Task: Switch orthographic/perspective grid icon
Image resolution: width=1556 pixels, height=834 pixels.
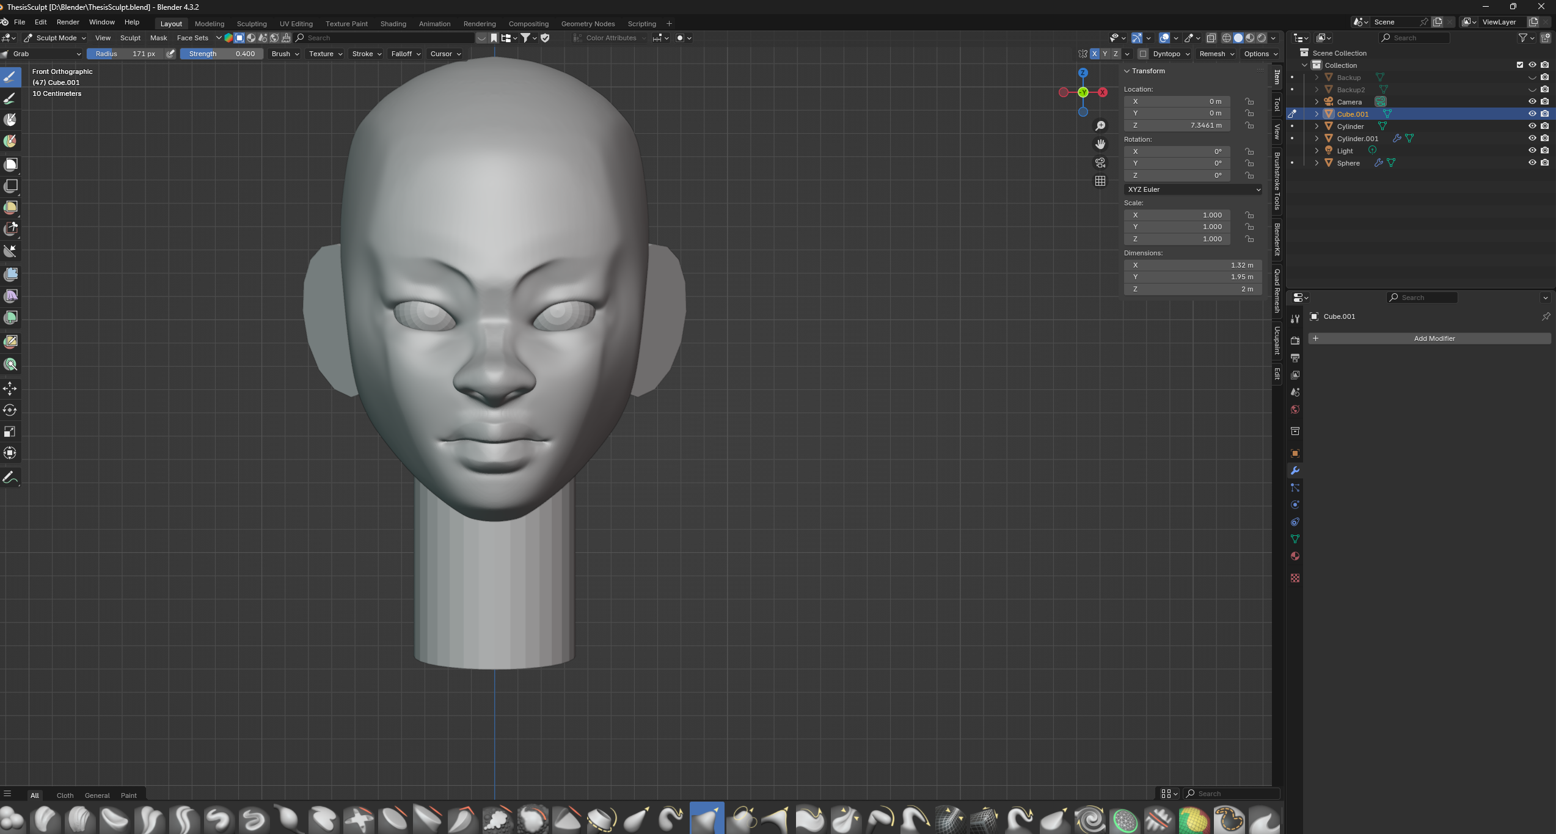Action: click(1100, 181)
